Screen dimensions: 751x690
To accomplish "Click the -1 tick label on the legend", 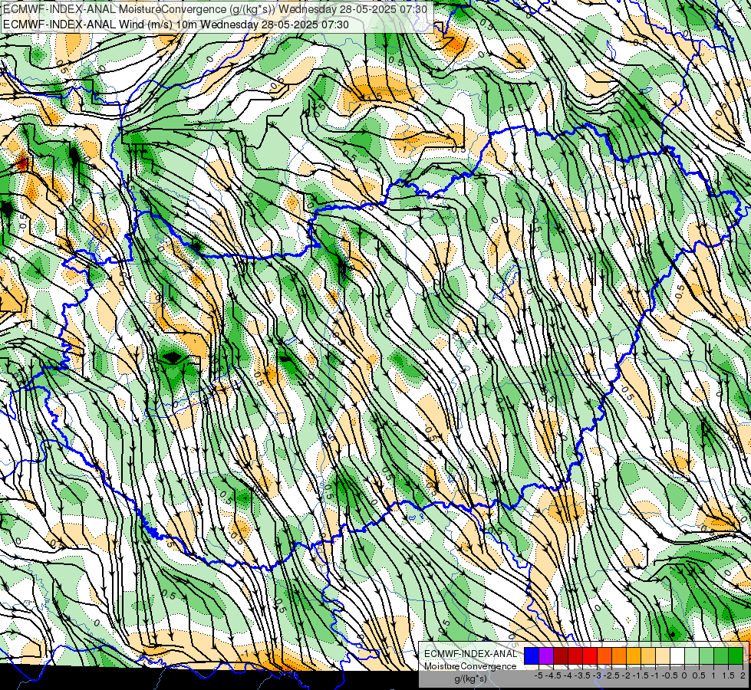I will coord(656,675).
